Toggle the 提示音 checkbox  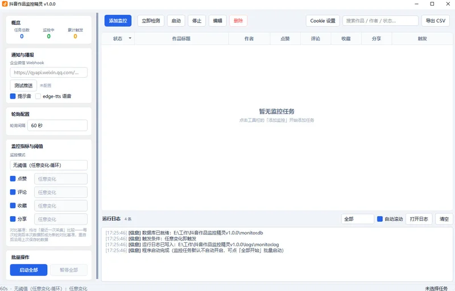point(13,96)
